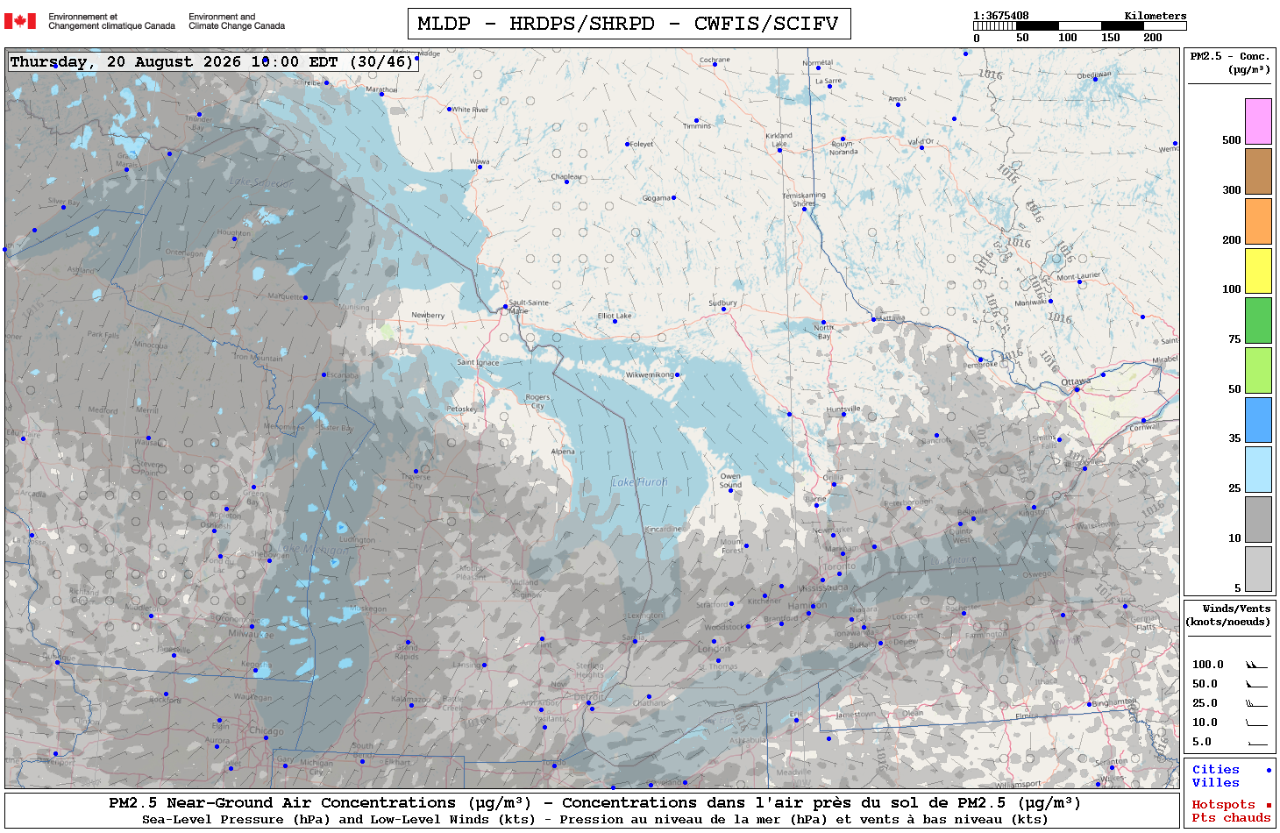Click the Kirkland Lake label
This screenshot has height=833, width=1280.
click(x=779, y=139)
